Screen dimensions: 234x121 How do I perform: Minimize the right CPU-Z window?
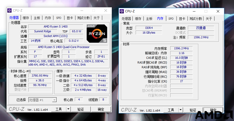(x=194, y=11)
